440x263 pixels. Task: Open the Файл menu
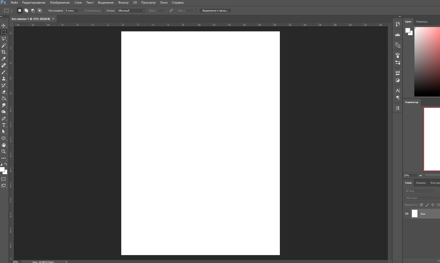click(14, 3)
